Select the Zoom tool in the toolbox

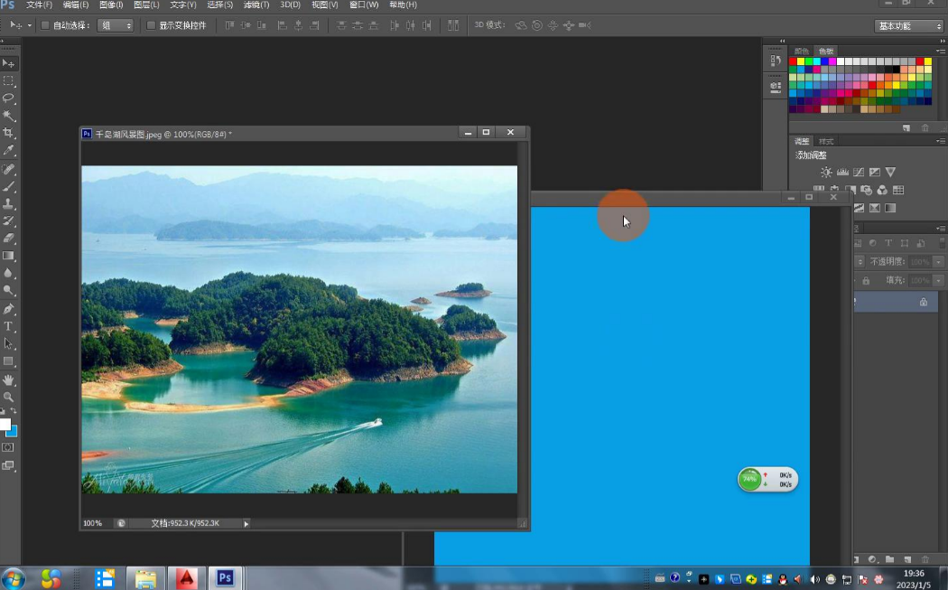(8, 397)
